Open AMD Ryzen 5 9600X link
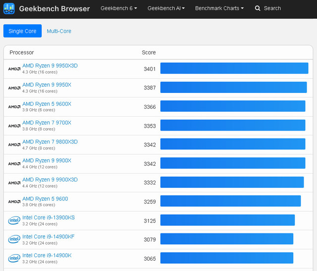Screen dimensions: 317x271 coord(47,104)
